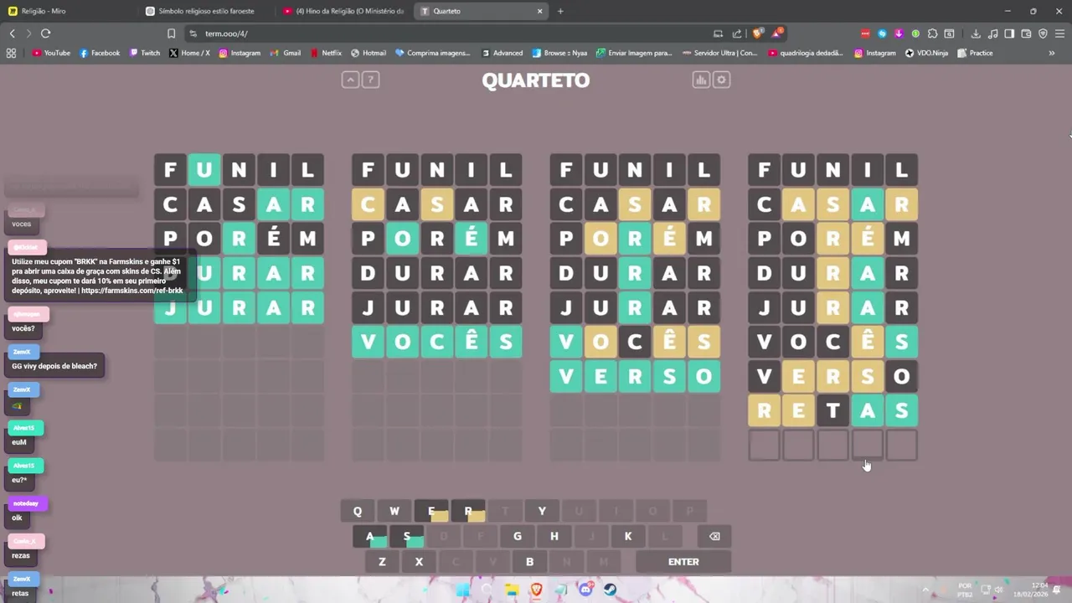Screen dimensions: 1072x603
Task: Toggle the browser sidebar panel icon
Action: [1009, 33]
